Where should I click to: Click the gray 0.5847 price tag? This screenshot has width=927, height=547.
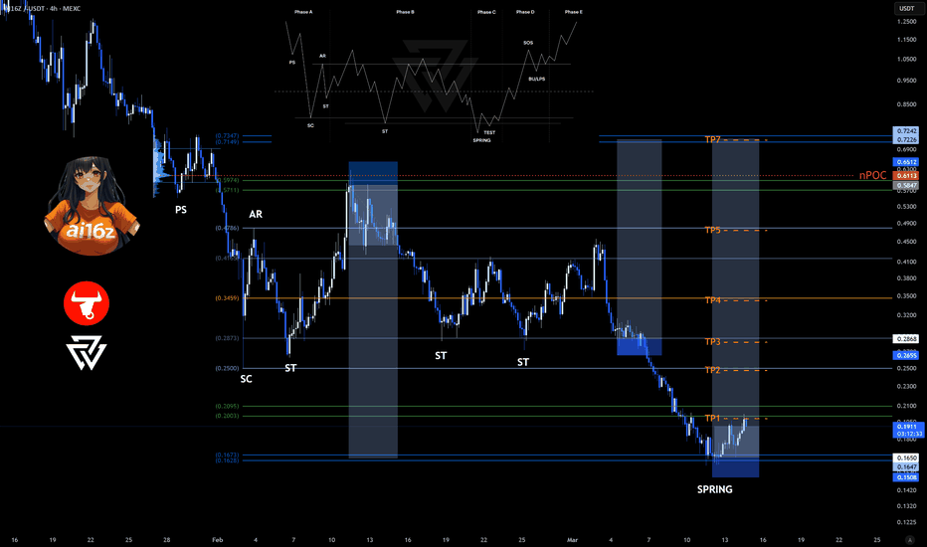click(906, 185)
